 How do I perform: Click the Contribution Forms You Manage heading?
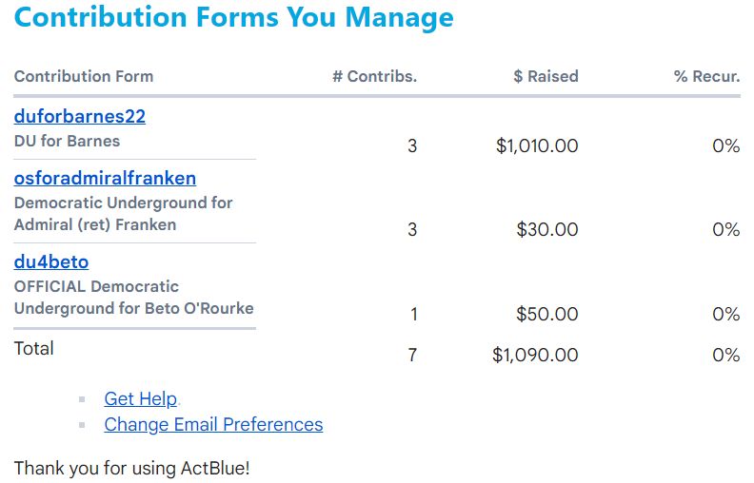233,17
